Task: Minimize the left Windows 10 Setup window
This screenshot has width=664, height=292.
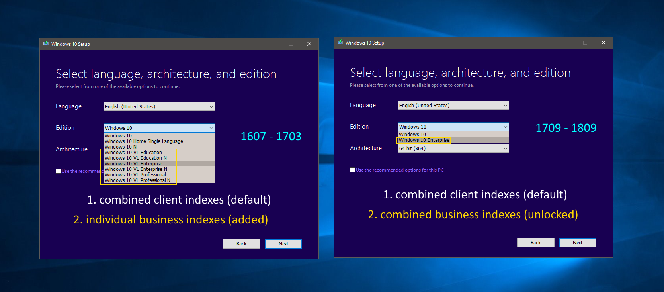Action: click(x=273, y=44)
